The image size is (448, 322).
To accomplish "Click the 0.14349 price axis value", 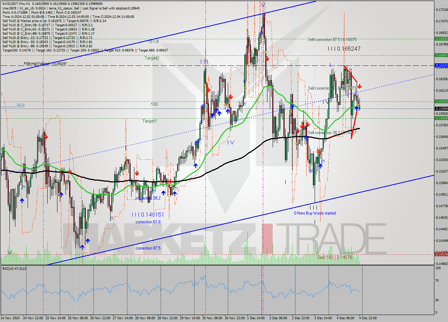I will click(x=442, y=241).
